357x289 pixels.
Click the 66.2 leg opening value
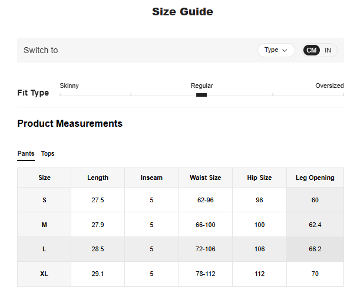tap(315, 249)
